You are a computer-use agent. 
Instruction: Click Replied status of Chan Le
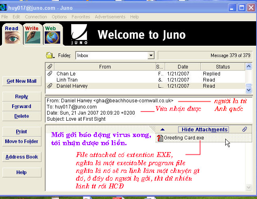point(211,74)
